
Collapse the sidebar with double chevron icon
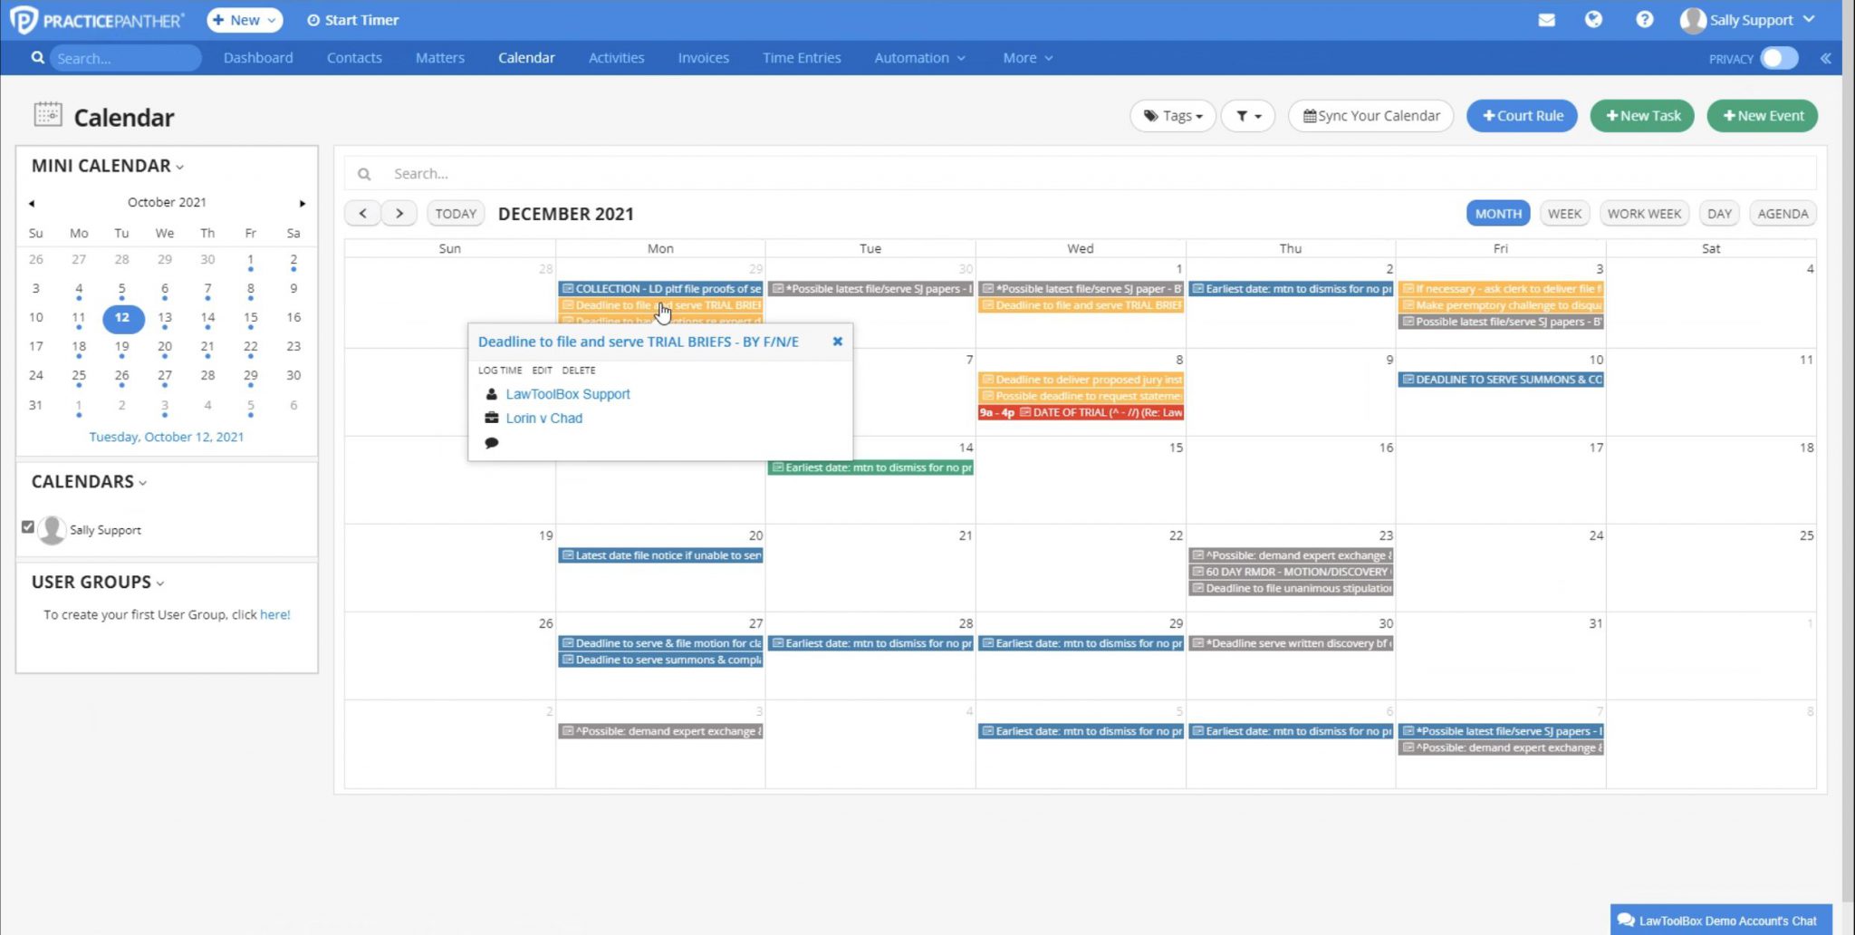pos(1825,58)
